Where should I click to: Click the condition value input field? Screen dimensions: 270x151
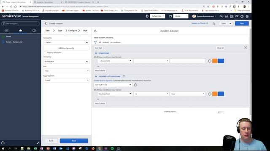[187, 61]
